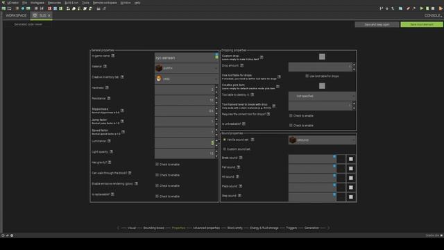Open help for Can walk through the block
This screenshot has width=444, height=250.
tap(130, 173)
